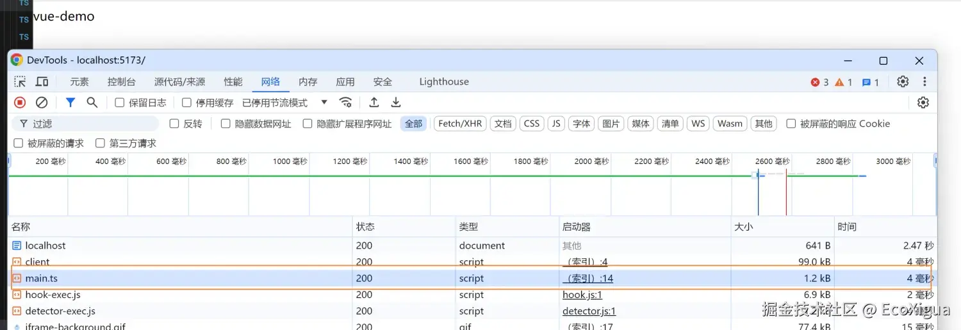Click the Chrome logo in DevTools title
The height and width of the screenshot is (330, 961).
17,60
